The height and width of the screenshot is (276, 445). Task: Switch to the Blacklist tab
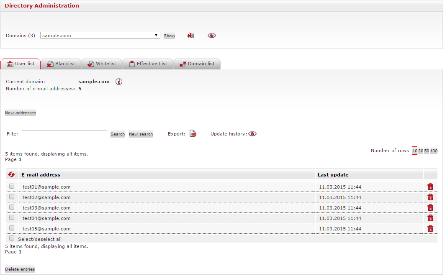[61, 64]
